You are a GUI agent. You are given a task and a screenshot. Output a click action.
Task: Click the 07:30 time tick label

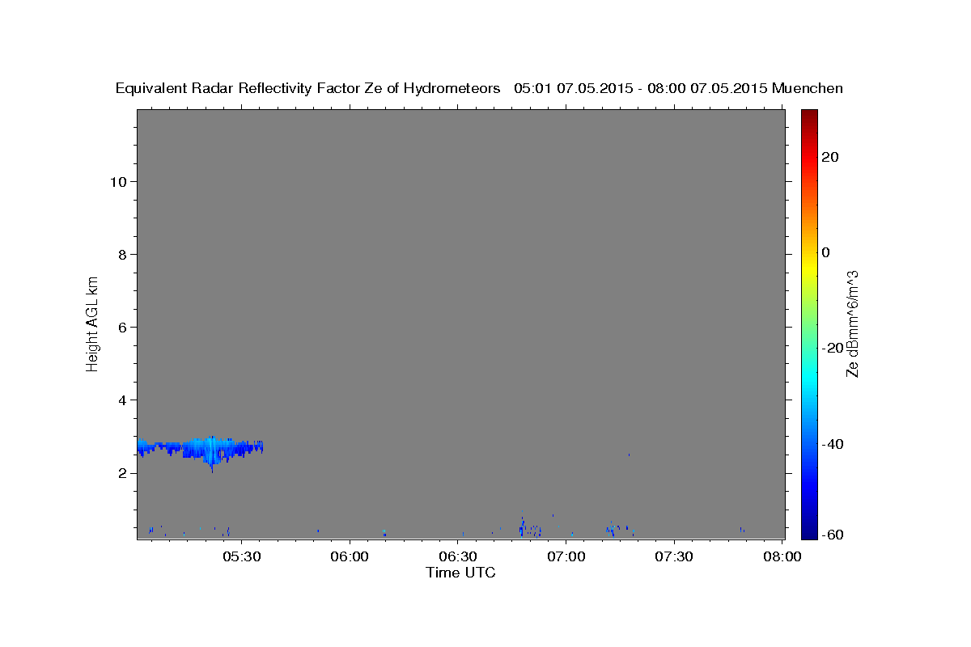pyautogui.click(x=674, y=556)
